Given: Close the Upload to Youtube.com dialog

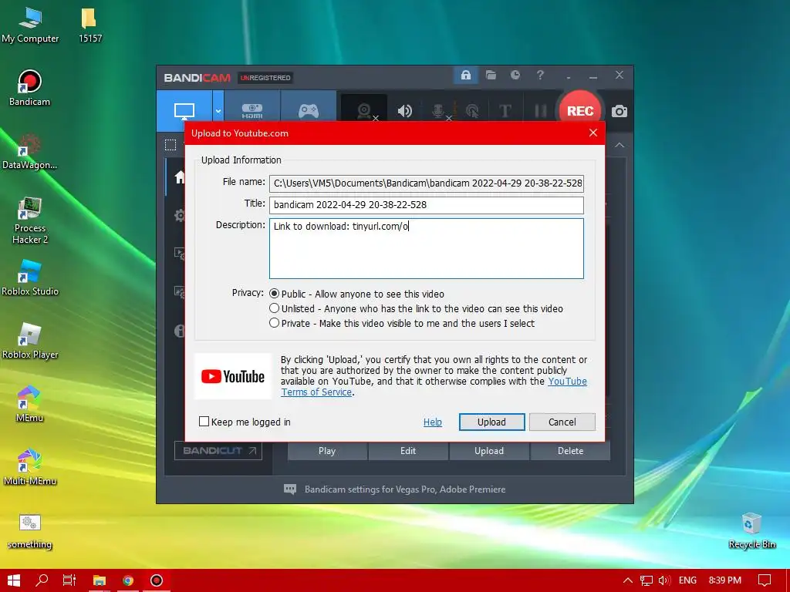Looking at the screenshot, I should coord(593,133).
